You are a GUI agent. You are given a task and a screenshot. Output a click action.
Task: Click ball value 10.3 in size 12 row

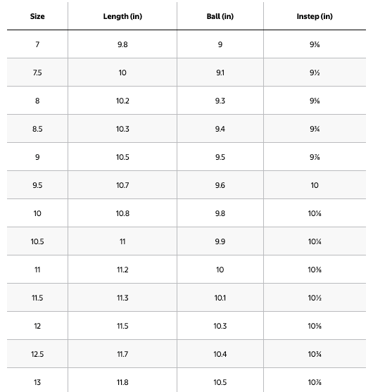tap(220, 326)
